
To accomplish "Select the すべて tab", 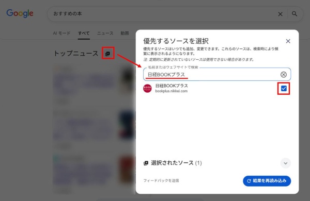I will [84, 33].
